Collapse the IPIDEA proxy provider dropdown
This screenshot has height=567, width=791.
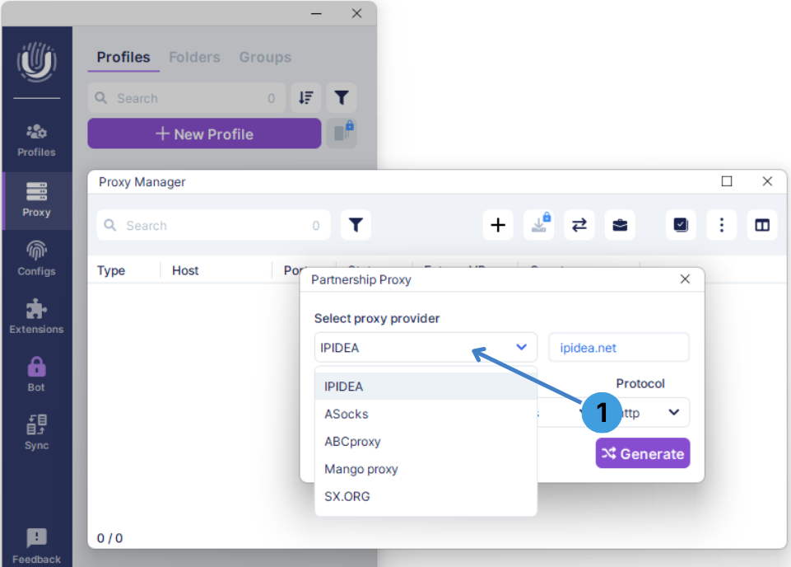click(x=426, y=347)
